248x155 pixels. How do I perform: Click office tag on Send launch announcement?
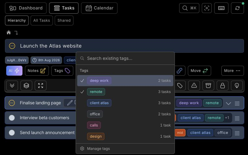tap(223, 133)
